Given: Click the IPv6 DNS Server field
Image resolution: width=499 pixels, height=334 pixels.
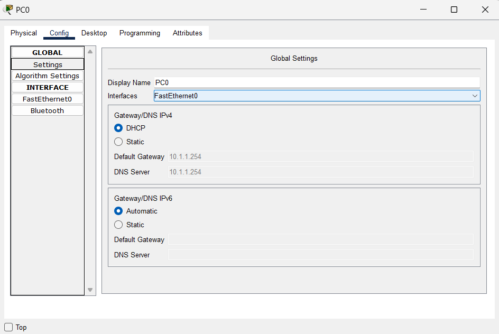Looking at the screenshot, I should [321, 255].
